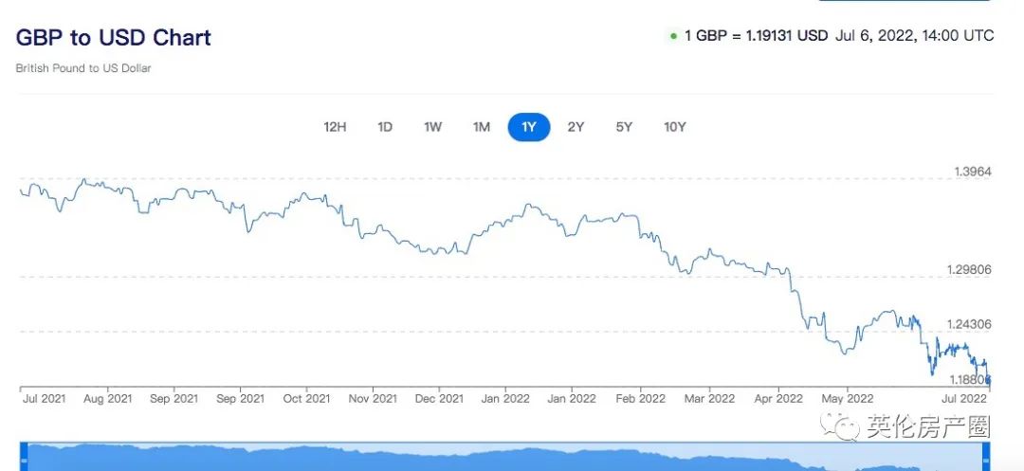Viewport: 1024px width, 471px height.
Task: Switch chart to 1M range
Action: 482,127
